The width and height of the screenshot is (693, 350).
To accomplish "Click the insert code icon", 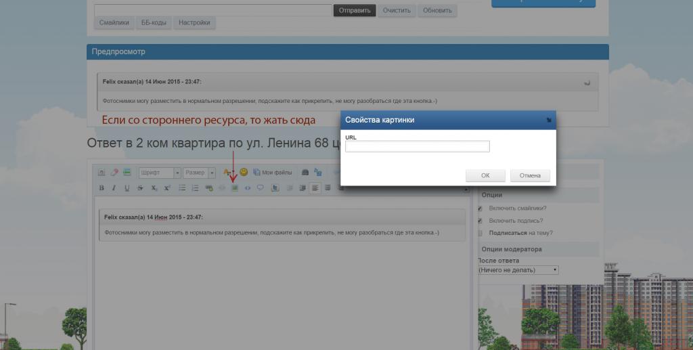I will [x=248, y=188].
